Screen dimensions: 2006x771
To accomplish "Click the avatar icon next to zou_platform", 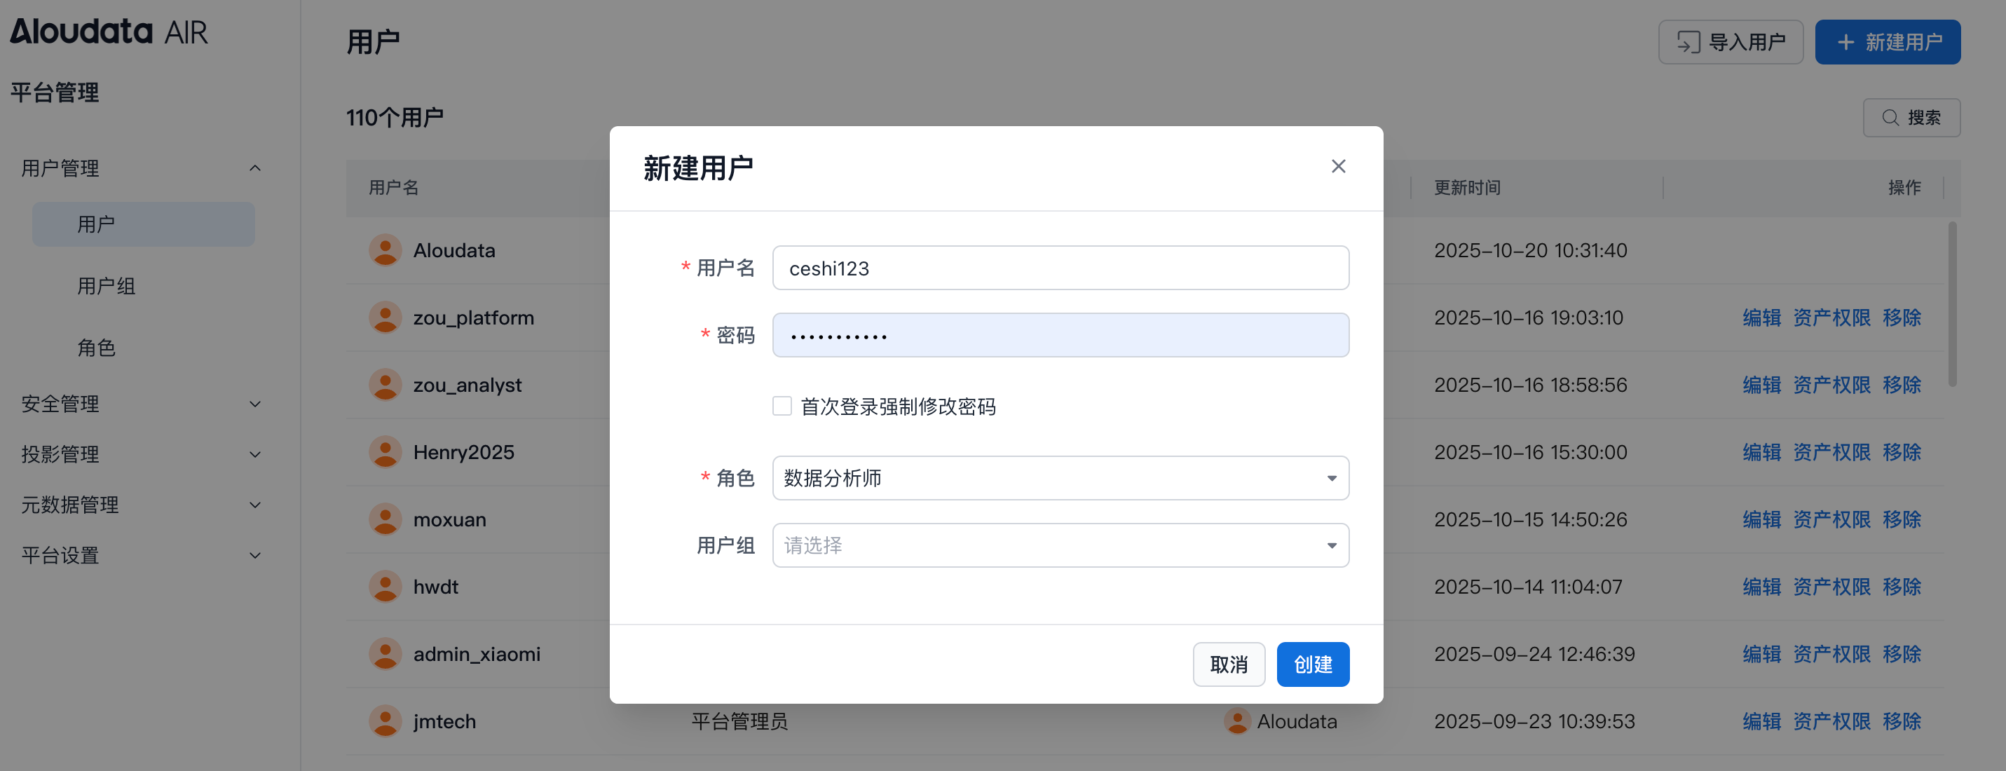I will point(385,318).
